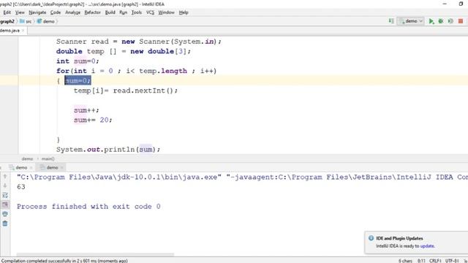Click the build project icon left of demo dropdown

click(391, 21)
